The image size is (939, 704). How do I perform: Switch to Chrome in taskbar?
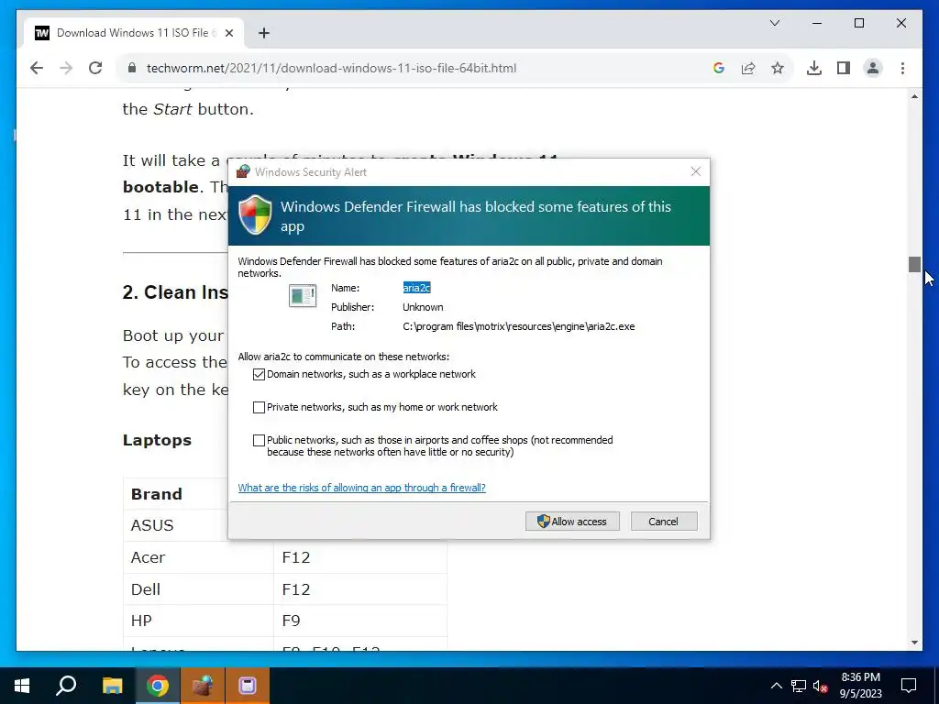(158, 686)
